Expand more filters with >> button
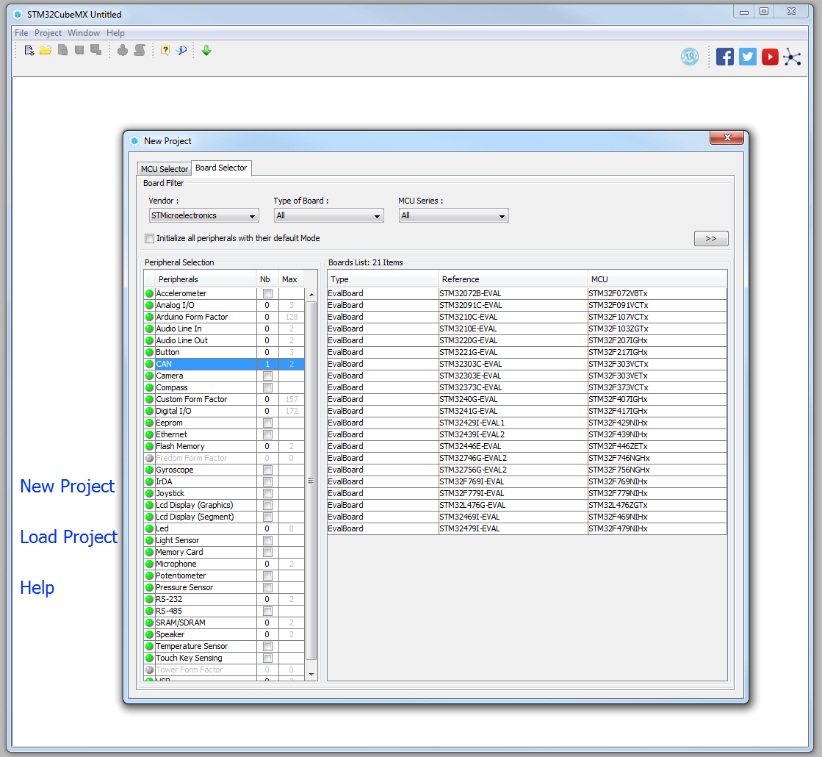This screenshot has width=822, height=757. 711,238
